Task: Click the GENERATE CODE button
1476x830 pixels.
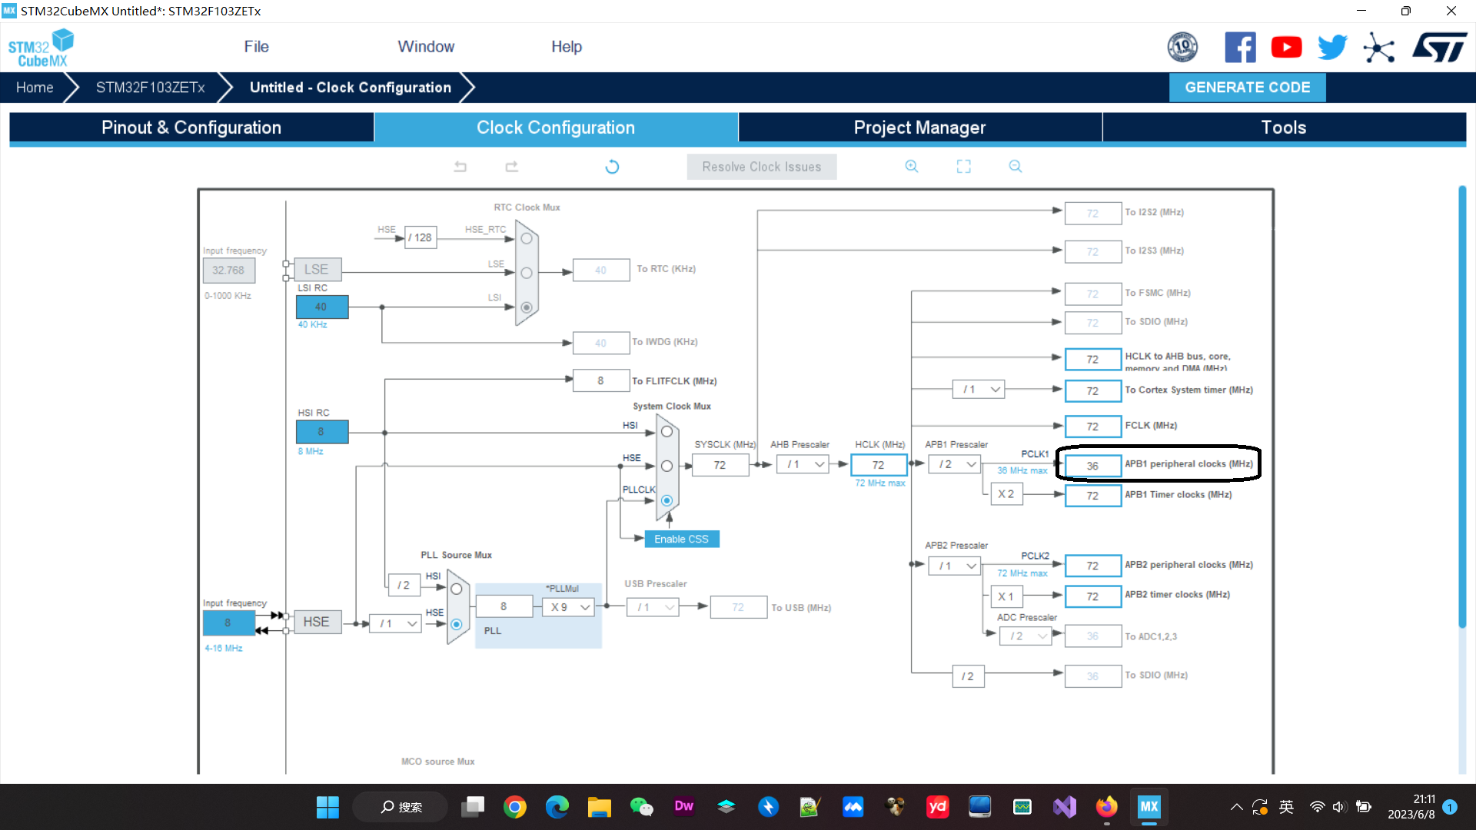Action: pyautogui.click(x=1247, y=88)
